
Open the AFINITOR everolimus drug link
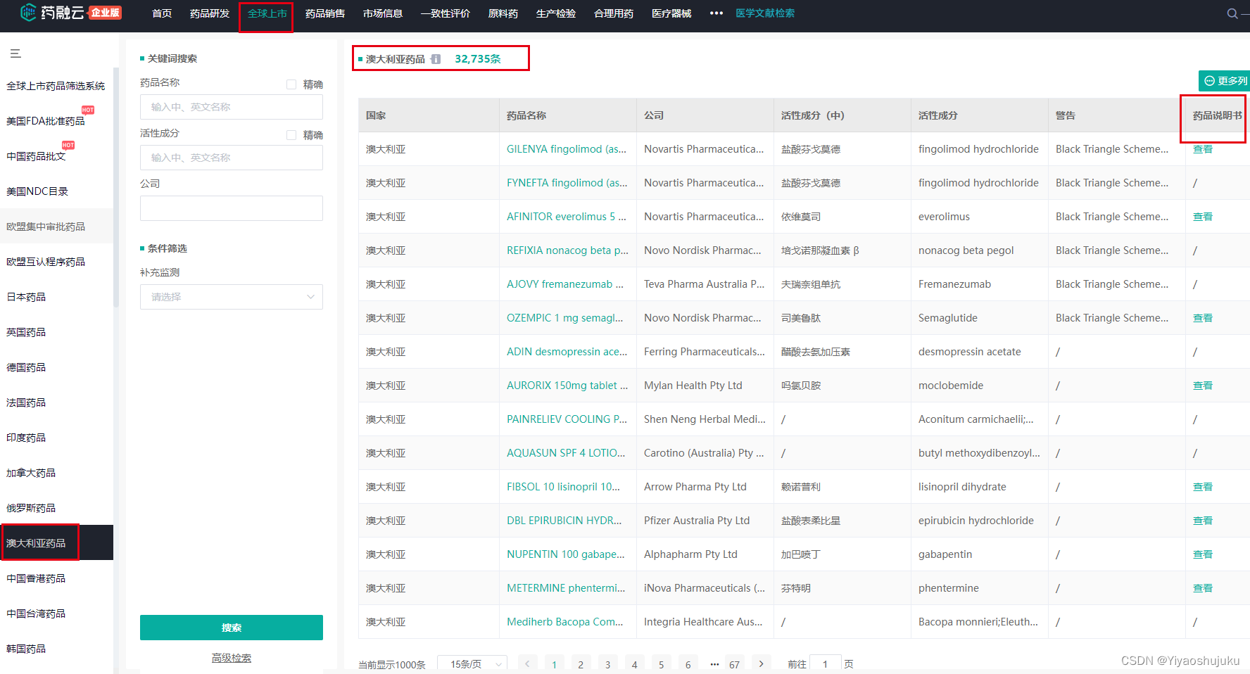point(567,217)
